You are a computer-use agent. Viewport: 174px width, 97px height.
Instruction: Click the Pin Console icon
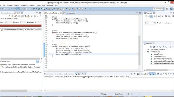tap(158, 74)
